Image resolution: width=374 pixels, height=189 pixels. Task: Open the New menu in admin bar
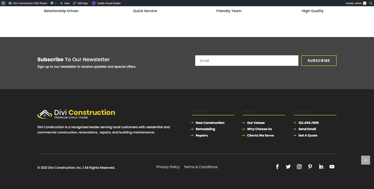(65, 3)
